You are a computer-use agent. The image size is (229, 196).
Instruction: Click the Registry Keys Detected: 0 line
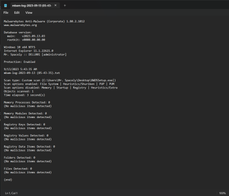point(24,124)
